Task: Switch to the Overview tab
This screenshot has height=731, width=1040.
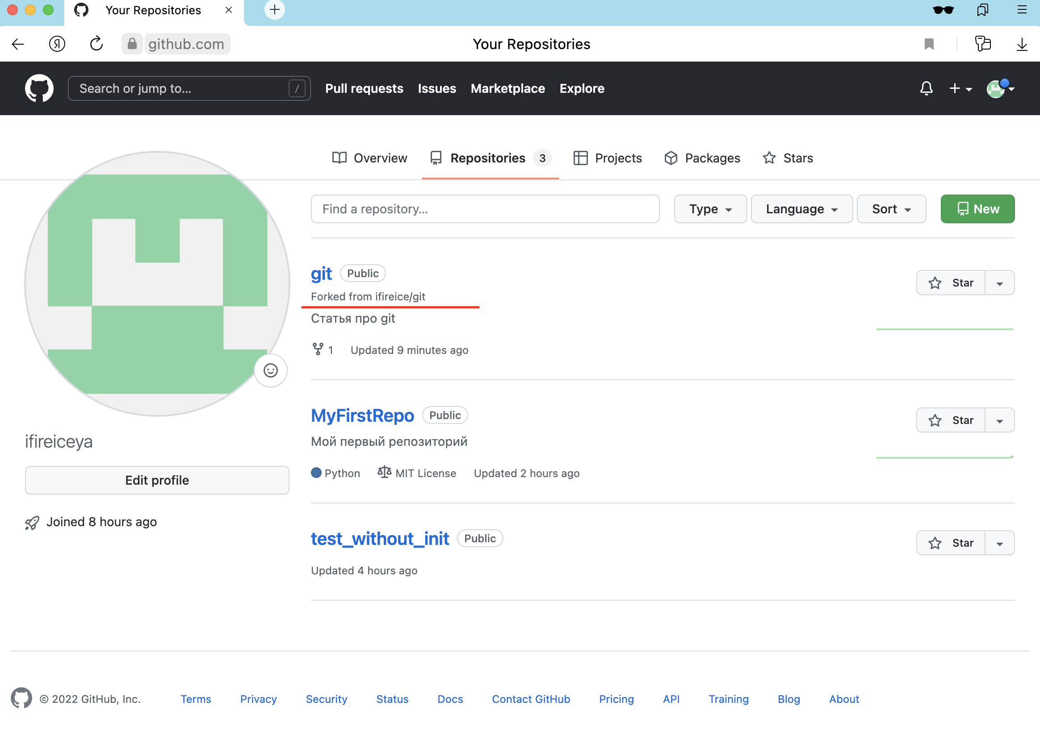Action: 369,158
